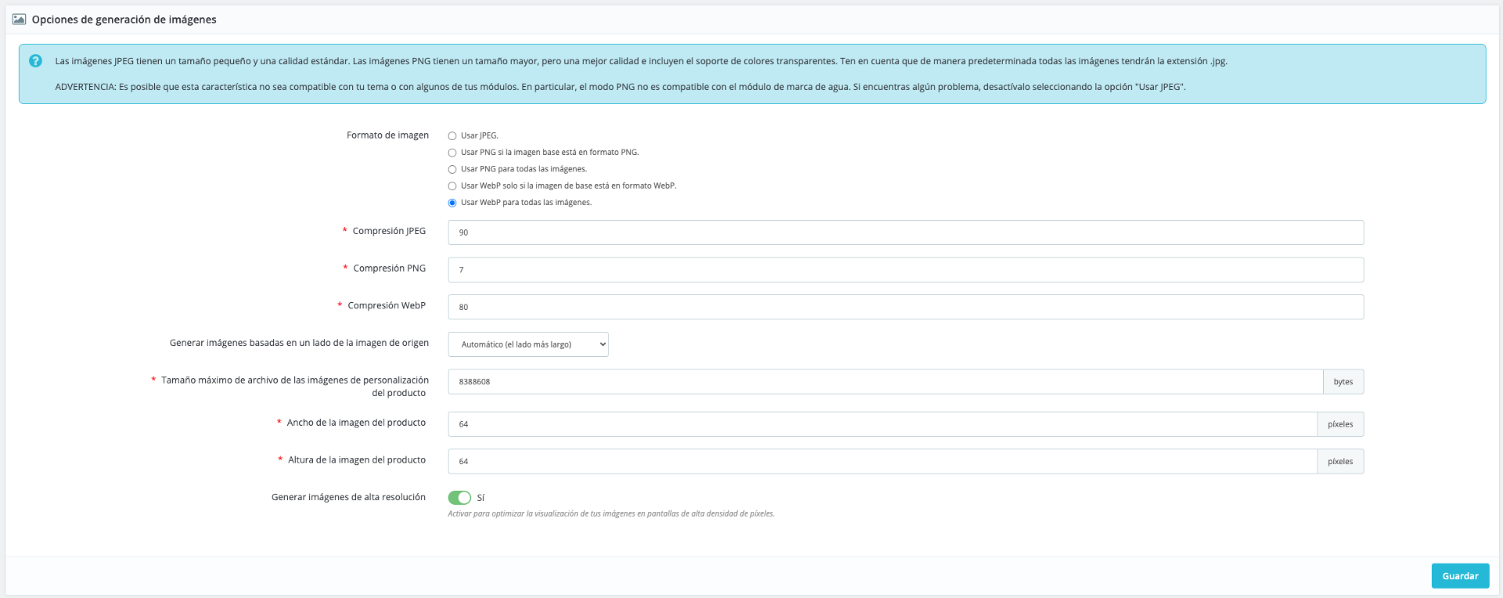The image size is (1503, 598).
Task: Focus the Compresión WebP field
Action: pyautogui.click(x=906, y=307)
